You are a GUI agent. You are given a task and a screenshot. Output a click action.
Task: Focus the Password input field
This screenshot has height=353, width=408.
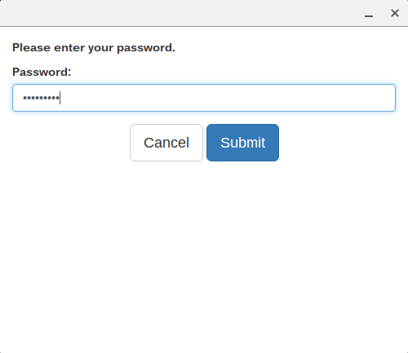pos(204,98)
